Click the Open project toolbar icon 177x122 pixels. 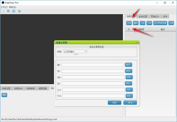[x=8, y=11]
